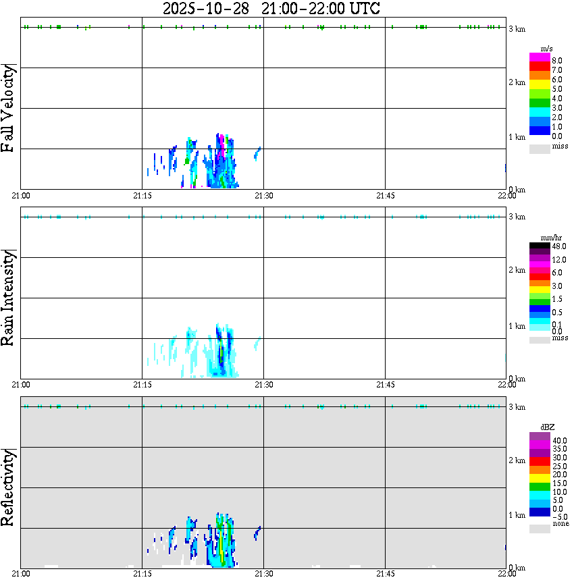The height and width of the screenshot is (586, 574).
Task: Click the '1 km' label of the Reflectivity panel
Action: pos(517,515)
